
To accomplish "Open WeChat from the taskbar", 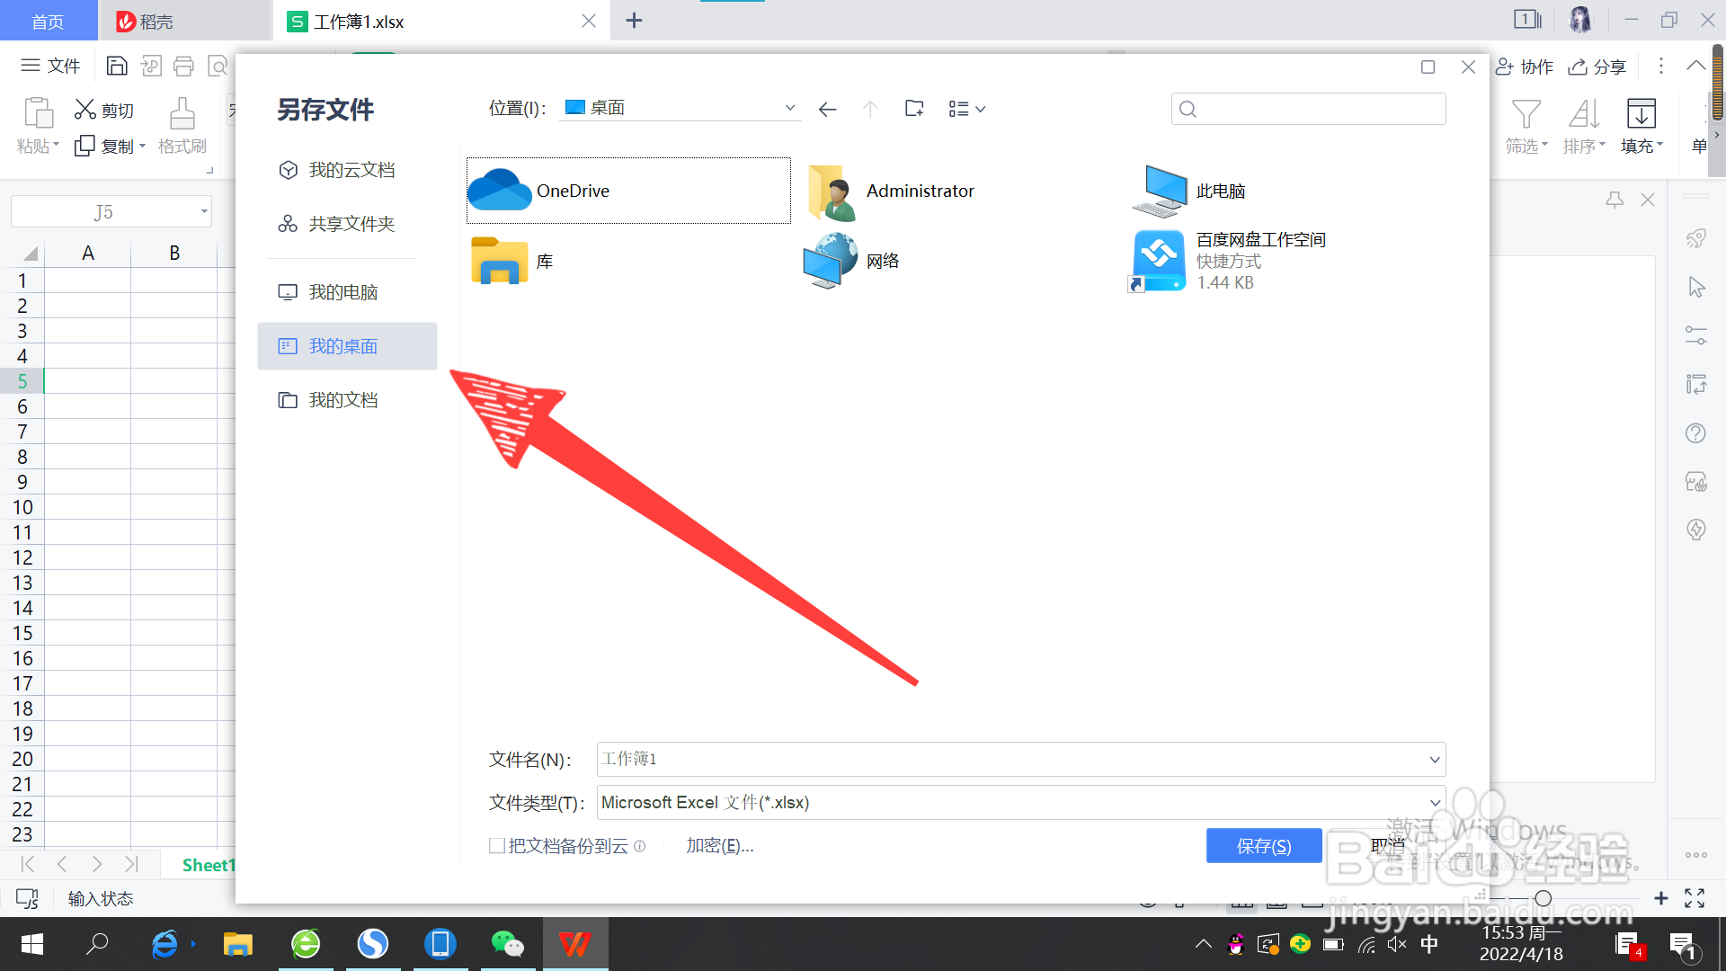I will [507, 944].
